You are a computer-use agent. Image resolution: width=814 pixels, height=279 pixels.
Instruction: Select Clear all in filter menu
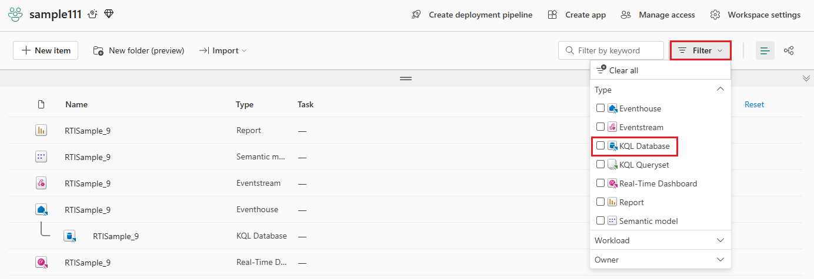618,70
